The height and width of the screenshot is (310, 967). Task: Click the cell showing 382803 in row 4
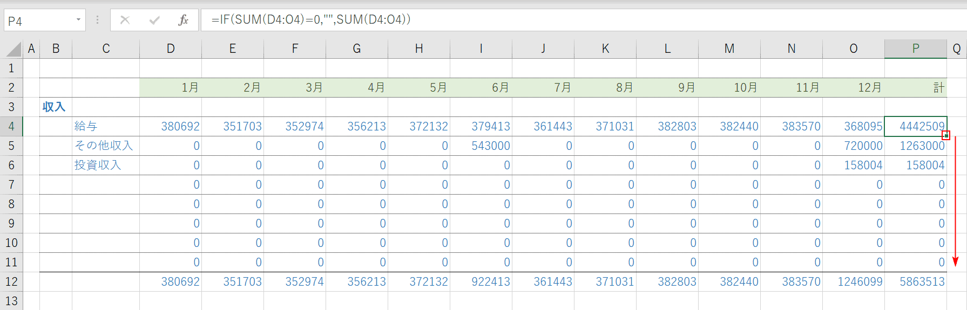tap(667, 126)
